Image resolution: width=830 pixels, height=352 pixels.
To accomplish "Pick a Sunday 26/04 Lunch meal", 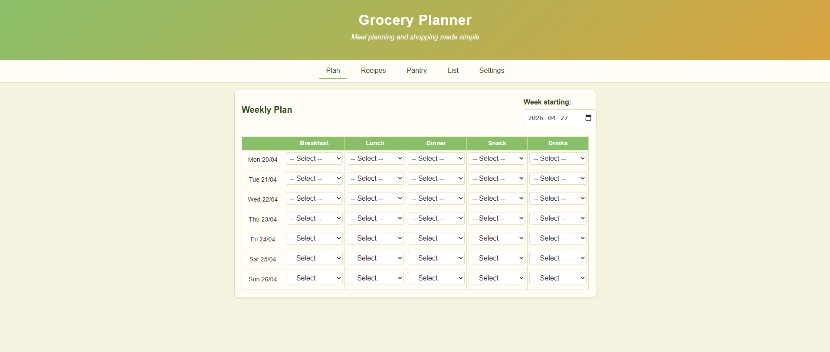I will pyautogui.click(x=375, y=278).
